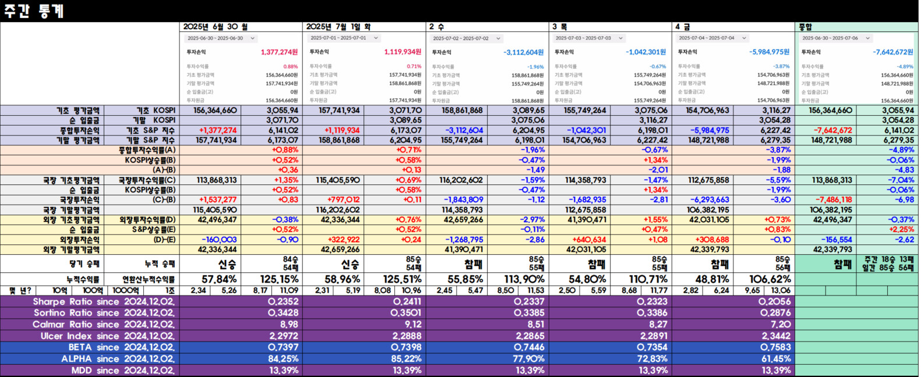Select the Sortino Ratio row label

tap(104, 313)
